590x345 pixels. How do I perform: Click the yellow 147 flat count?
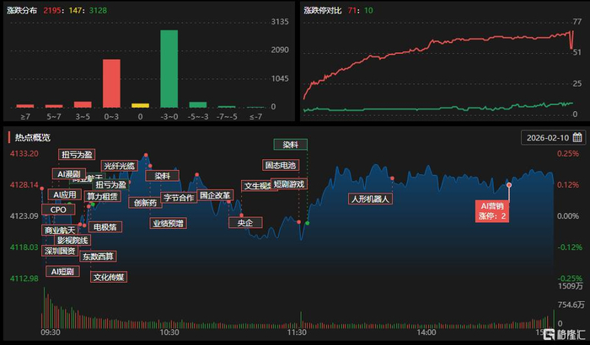coord(75,11)
